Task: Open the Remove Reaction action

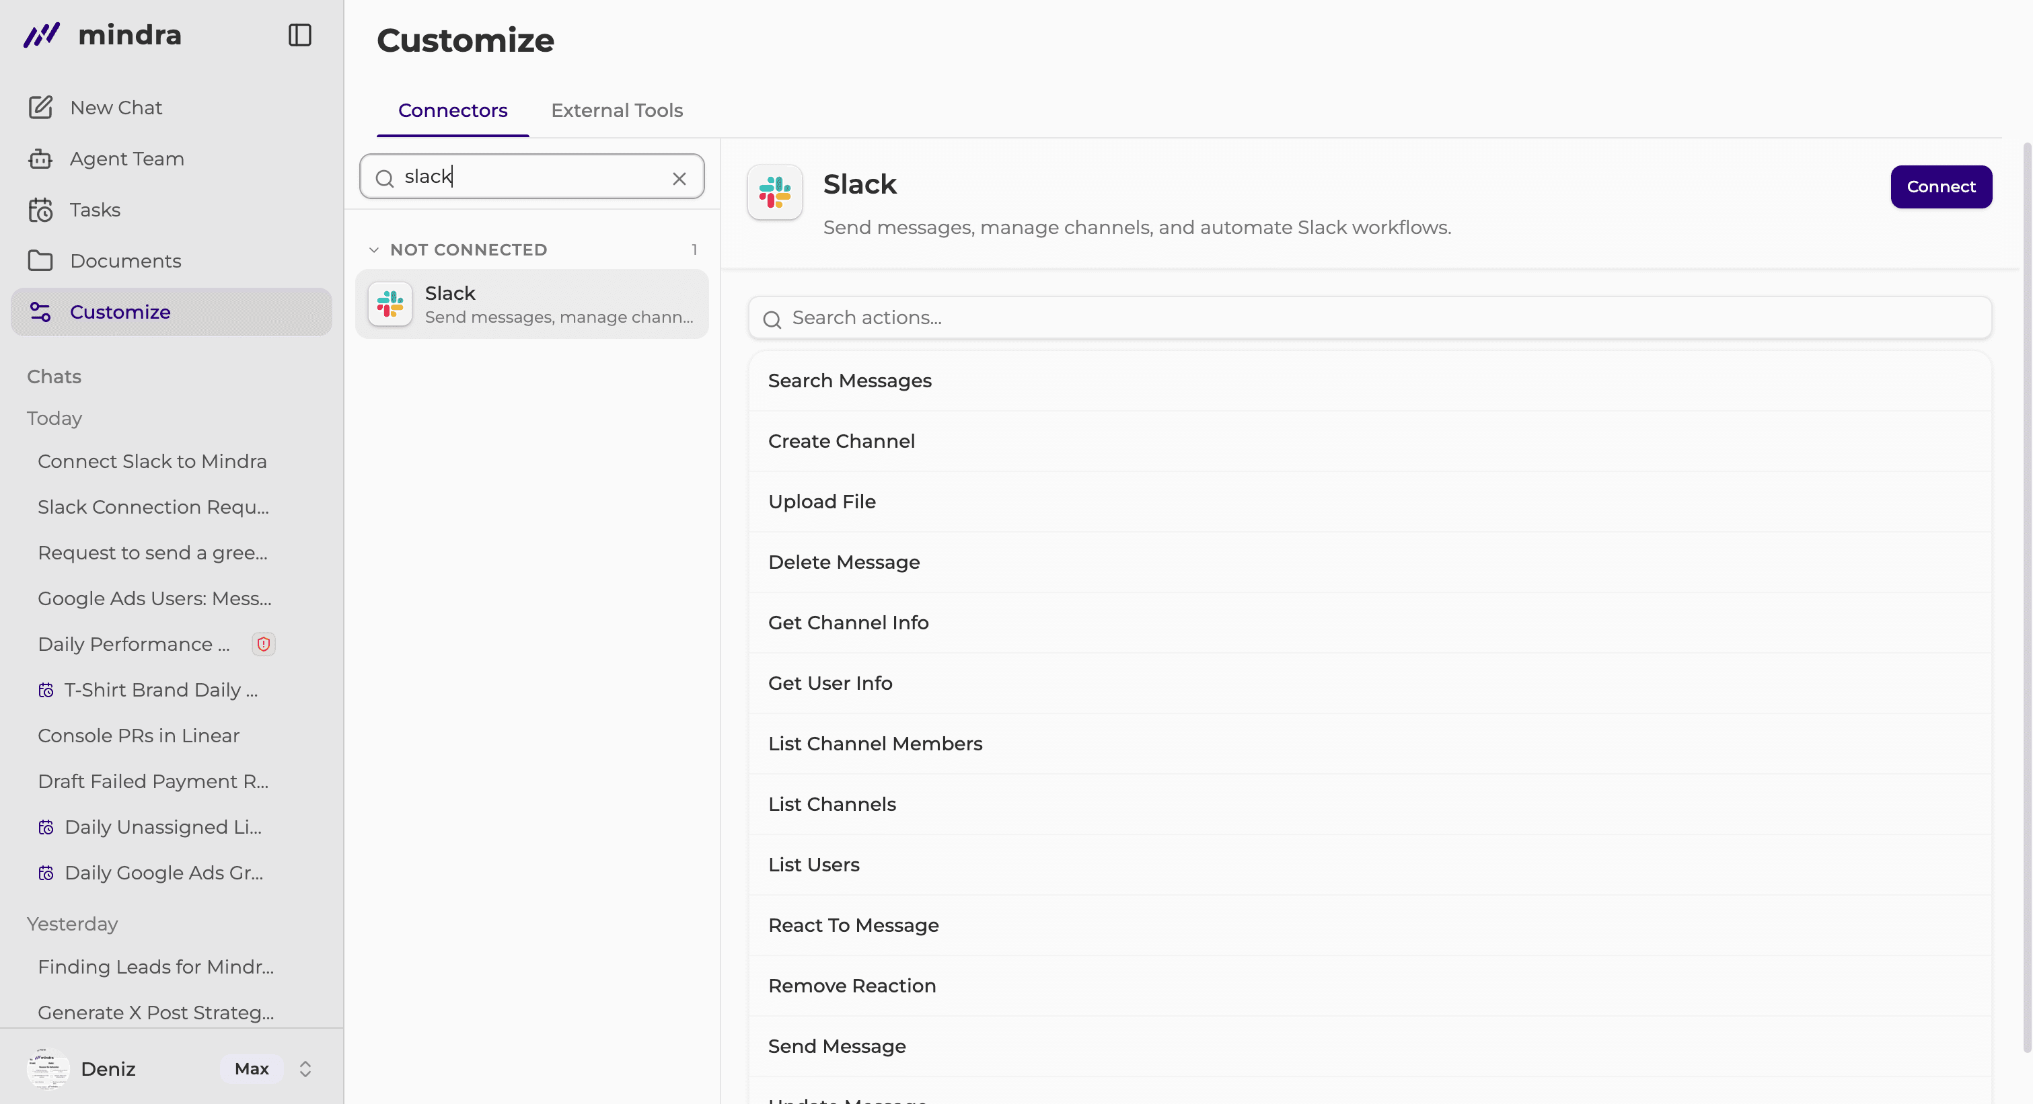Action: click(1370, 986)
